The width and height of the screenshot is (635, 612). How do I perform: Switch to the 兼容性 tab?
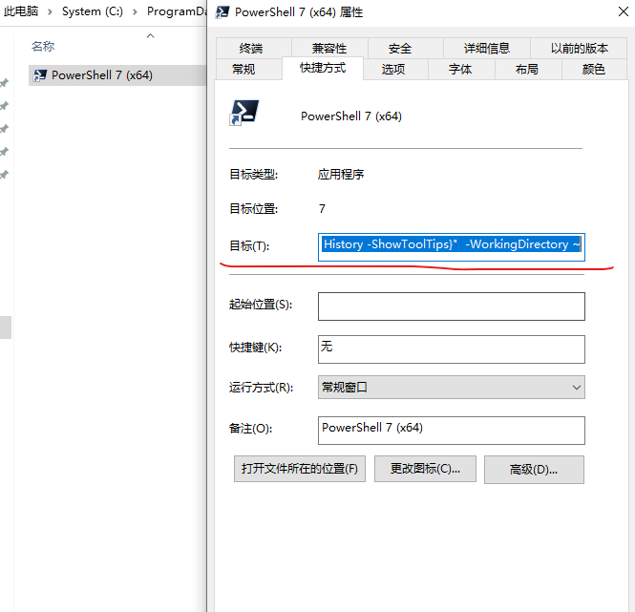click(329, 49)
